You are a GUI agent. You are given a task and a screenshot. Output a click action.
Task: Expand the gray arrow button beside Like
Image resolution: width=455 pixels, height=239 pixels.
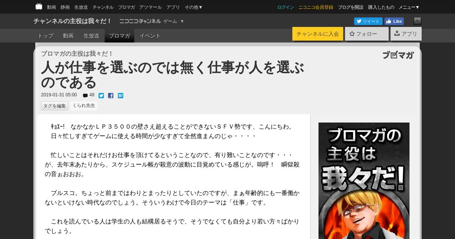point(417,21)
